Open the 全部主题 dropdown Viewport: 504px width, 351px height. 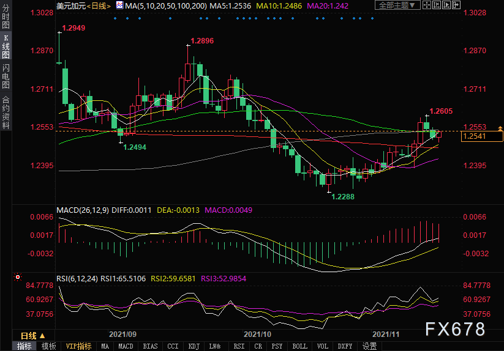398,6
